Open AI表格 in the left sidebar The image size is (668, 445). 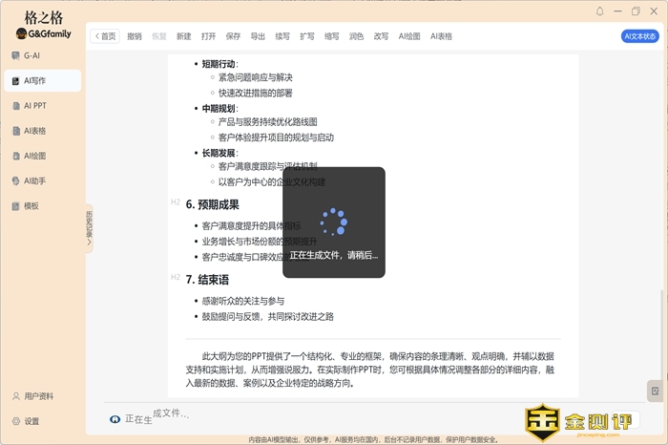[34, 131]
